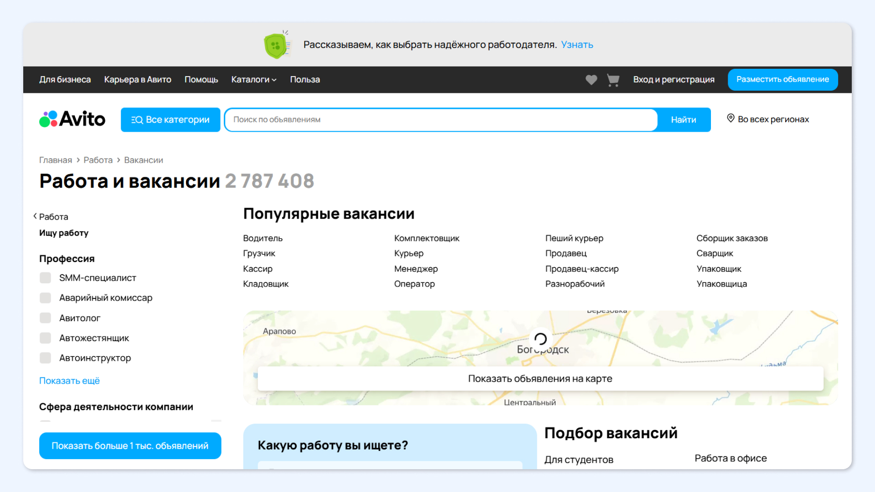Screen dimensions: 875x492
Task: Expand the Каталоги dropdown
Action: pyautogui.click(x=254, y=80)
